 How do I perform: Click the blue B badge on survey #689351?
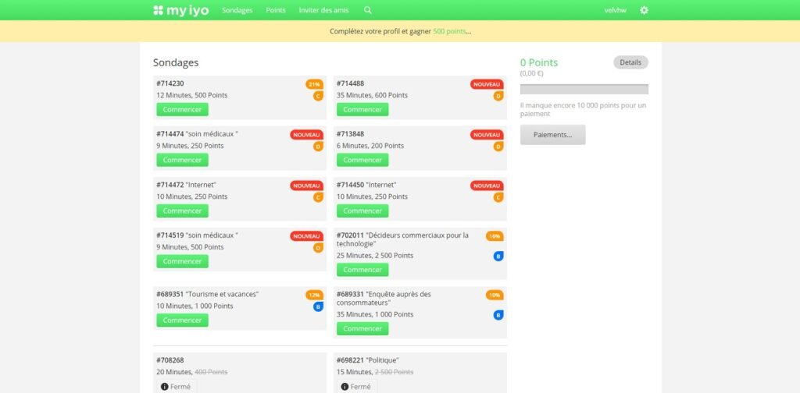(318, 306)
